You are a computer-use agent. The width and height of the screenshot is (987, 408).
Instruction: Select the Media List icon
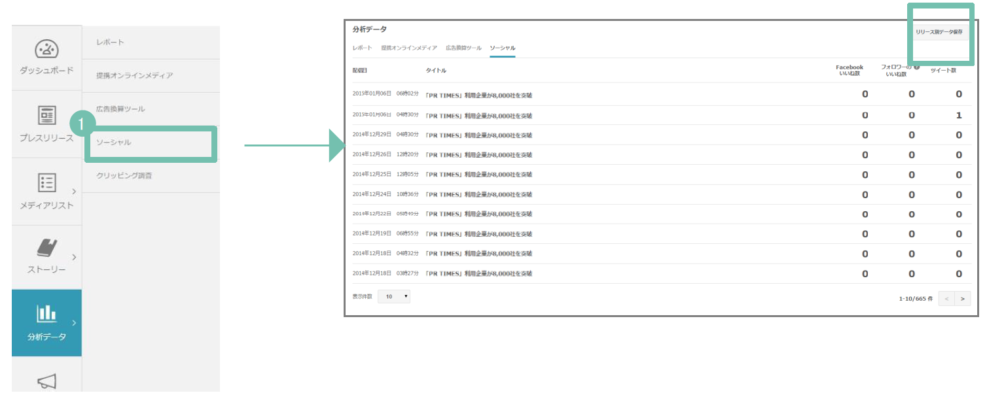(x=46, y=182)
